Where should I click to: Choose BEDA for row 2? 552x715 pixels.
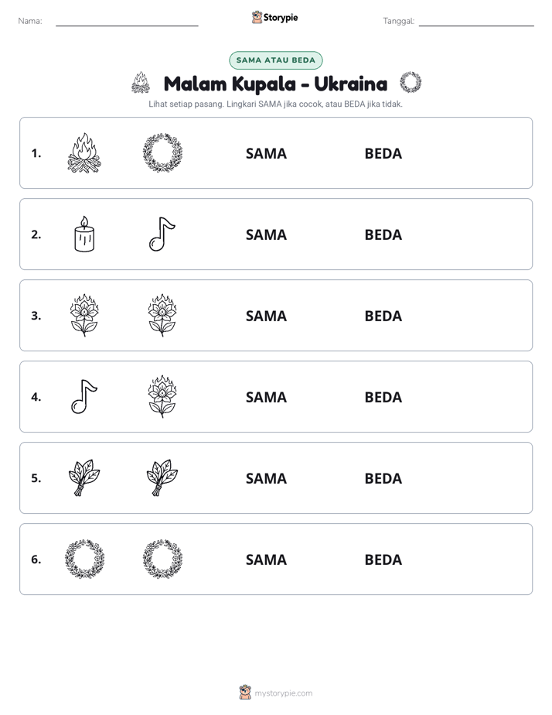383,234
